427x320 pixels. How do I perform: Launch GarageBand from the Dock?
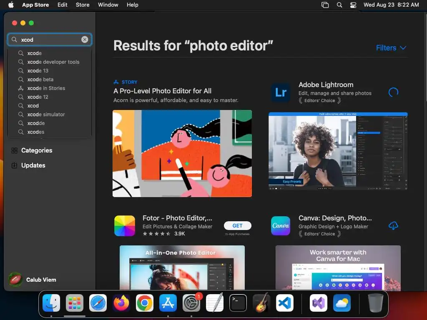(x=261, y=303)
